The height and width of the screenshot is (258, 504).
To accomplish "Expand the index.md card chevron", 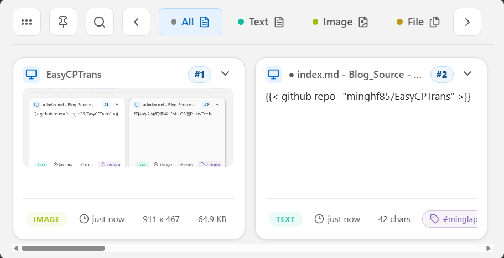I will point(467,73).
